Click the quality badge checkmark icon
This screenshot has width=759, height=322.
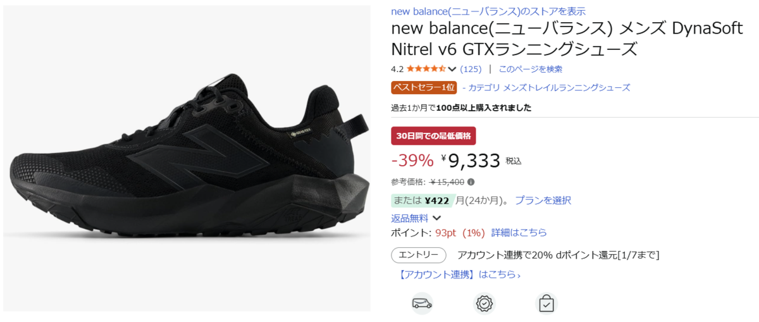[484, 304]
